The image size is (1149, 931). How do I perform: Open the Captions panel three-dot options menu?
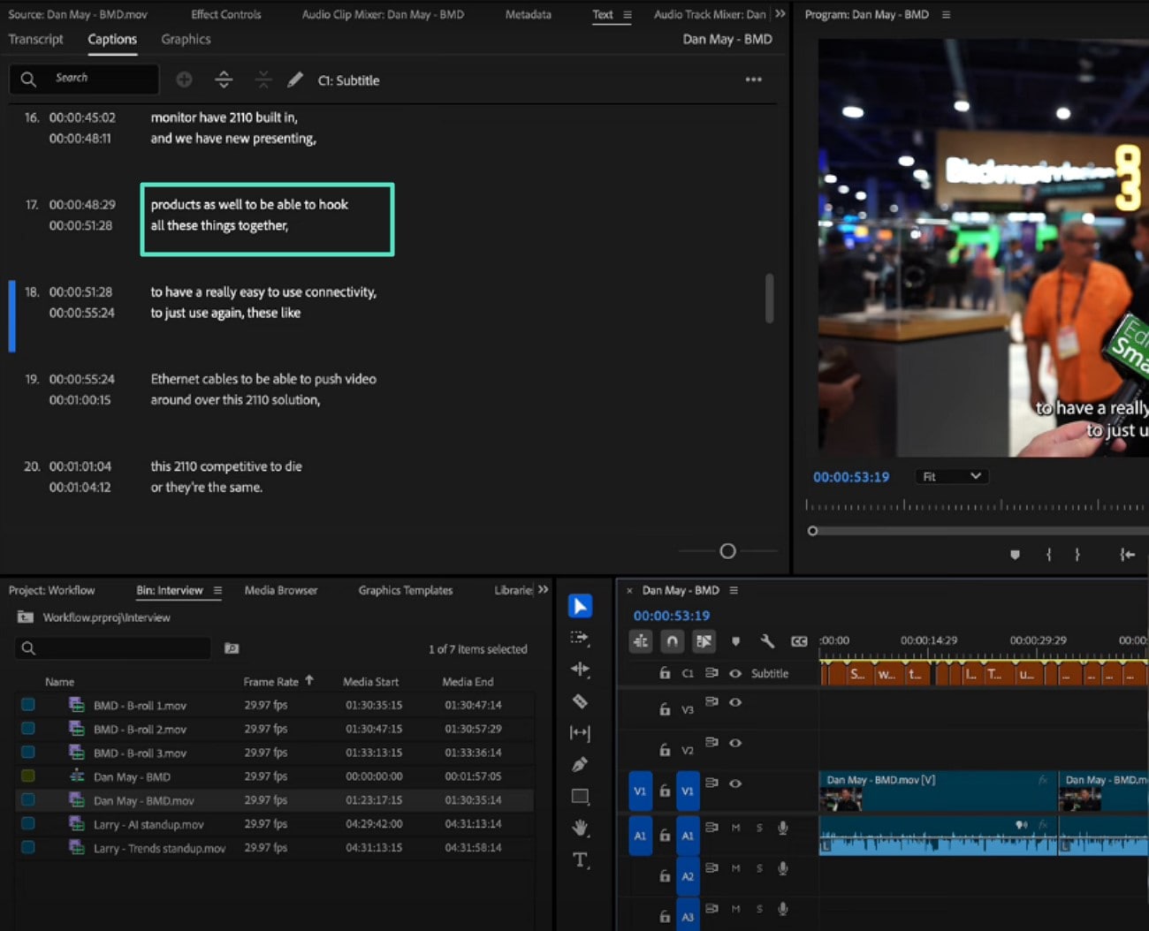pyautogui.click(x=753, y=79)
